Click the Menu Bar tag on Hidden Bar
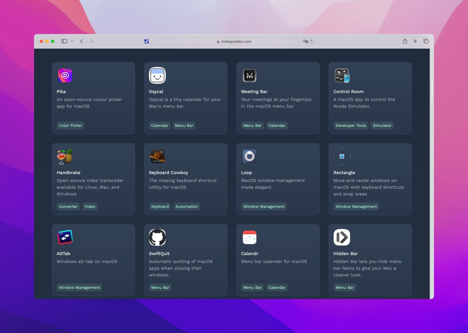The height and width of the screenshot is (333, 468). pyautogui.click(x=345, y=287)
